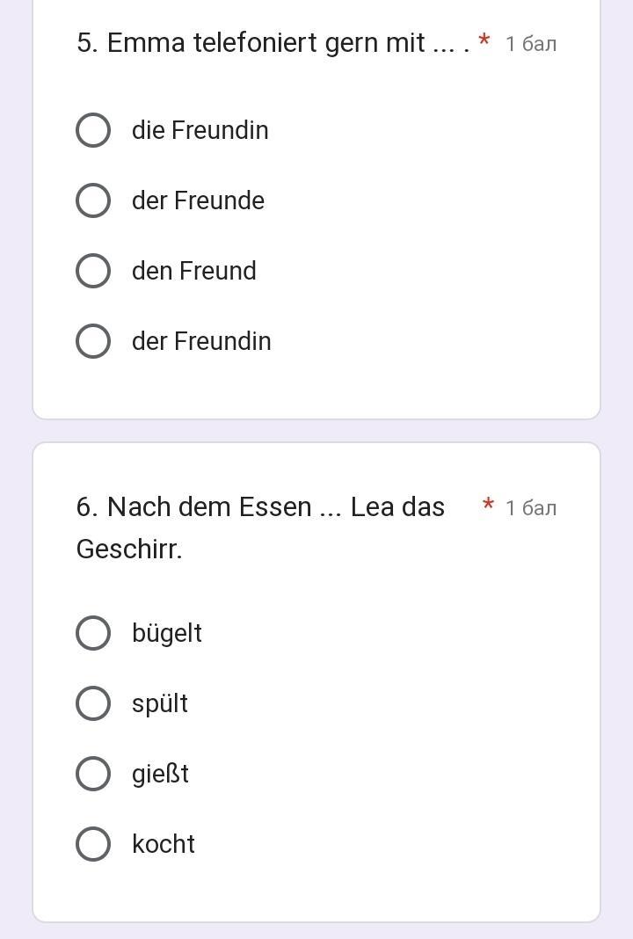Click the 'die Freundin' option label text
The height and width of the screenshot is (939, 633).
coord(200,130)
